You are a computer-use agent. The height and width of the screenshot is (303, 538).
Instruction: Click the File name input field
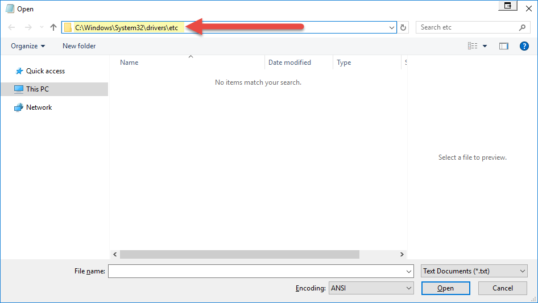click(x=261, y=271)
